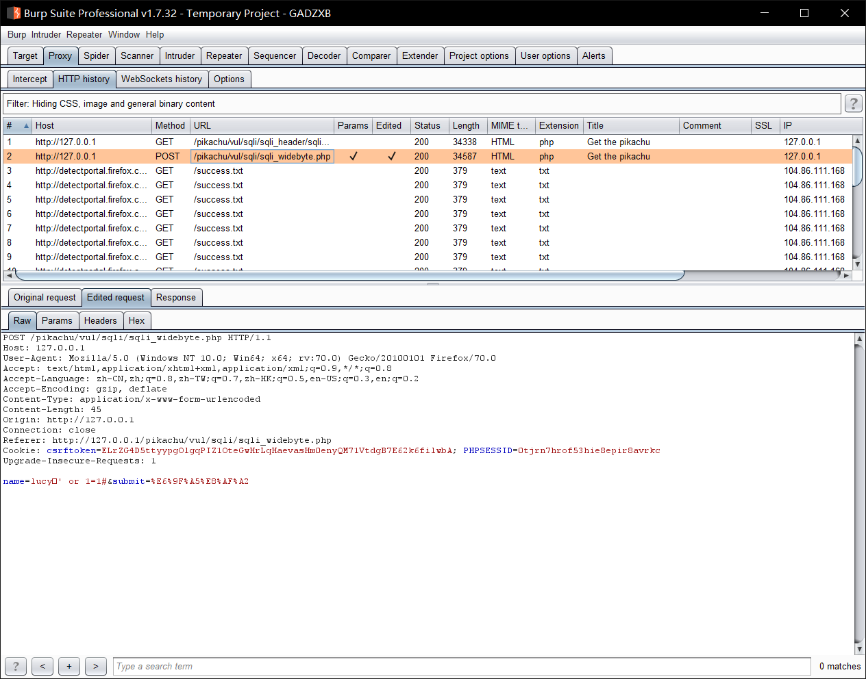The height and width of the screenshot is (679, 866).
Task: Open the filter help question mark button
Action: tap(853, 103)
